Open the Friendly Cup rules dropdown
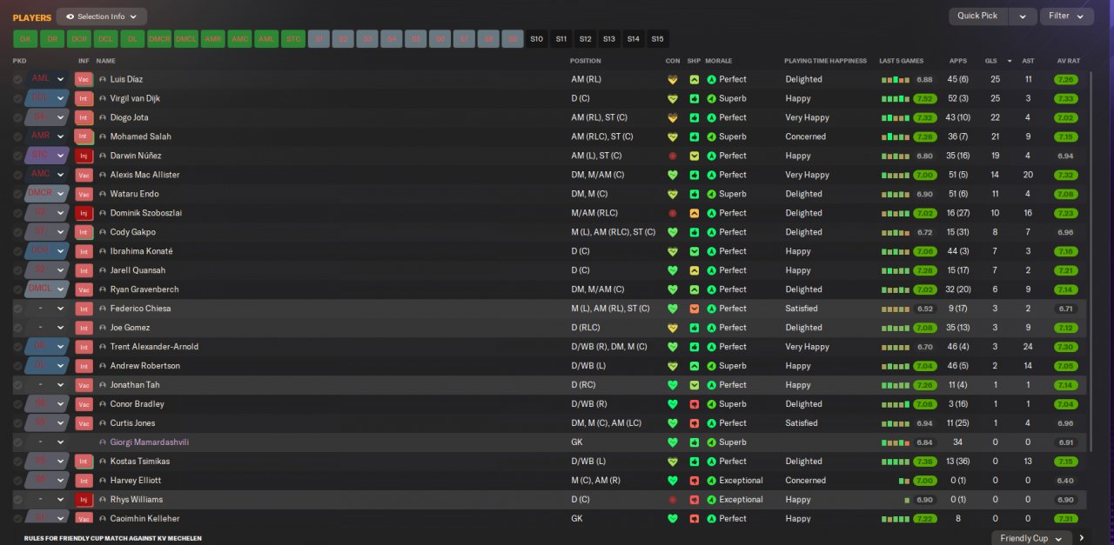 coord(1031,538)
